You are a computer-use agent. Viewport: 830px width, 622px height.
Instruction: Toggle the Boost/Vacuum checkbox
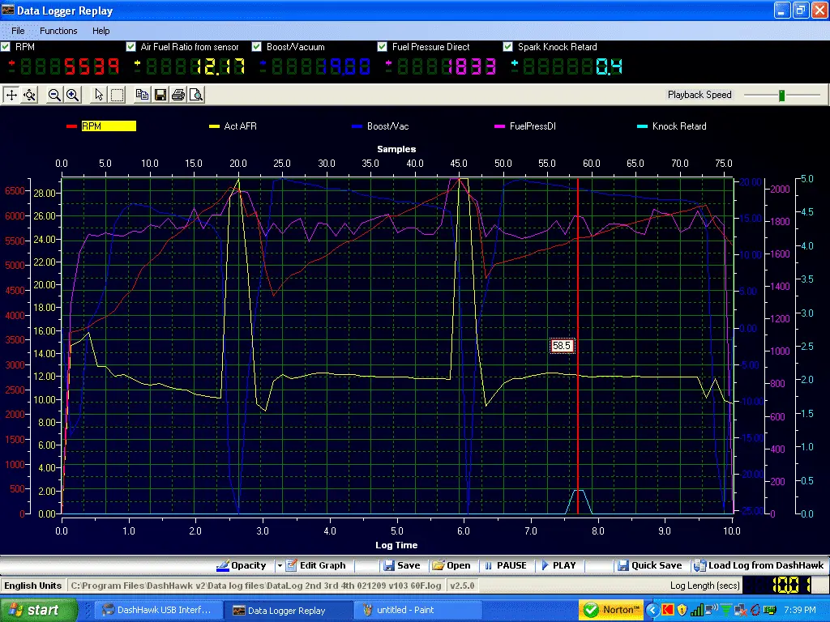(x=257, y=46)
